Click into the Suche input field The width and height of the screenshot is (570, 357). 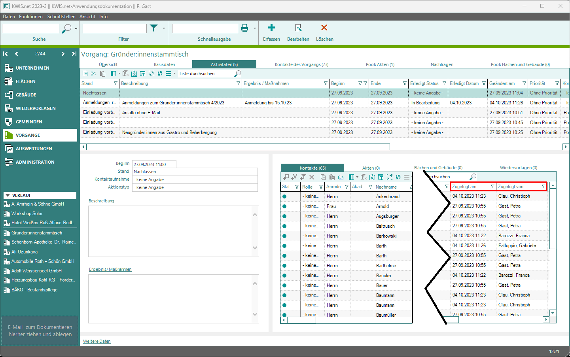30,28
